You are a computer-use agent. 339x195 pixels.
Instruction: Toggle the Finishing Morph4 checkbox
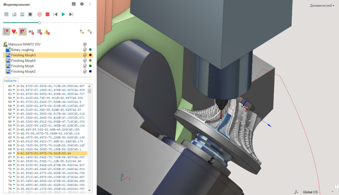tap(85, 60)
